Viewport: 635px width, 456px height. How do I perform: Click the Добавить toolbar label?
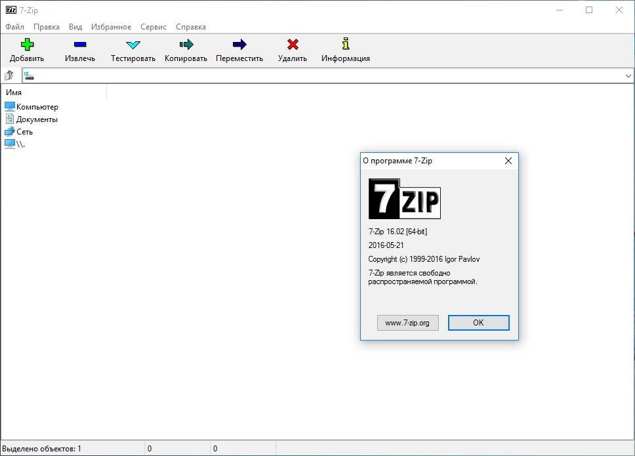tap(27, 58)
